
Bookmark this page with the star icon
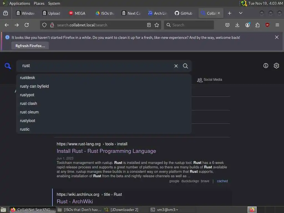click(157, 25)
